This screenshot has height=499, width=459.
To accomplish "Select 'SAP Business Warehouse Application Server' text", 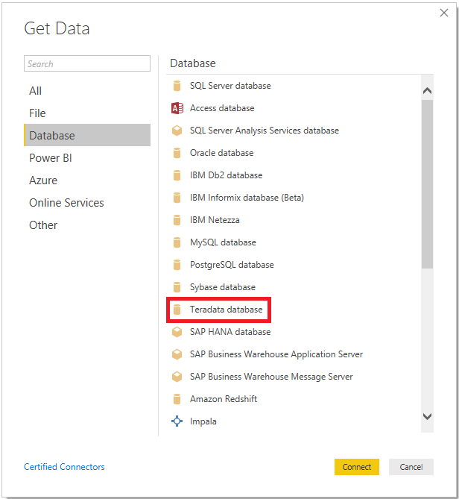I will (276, 354).
